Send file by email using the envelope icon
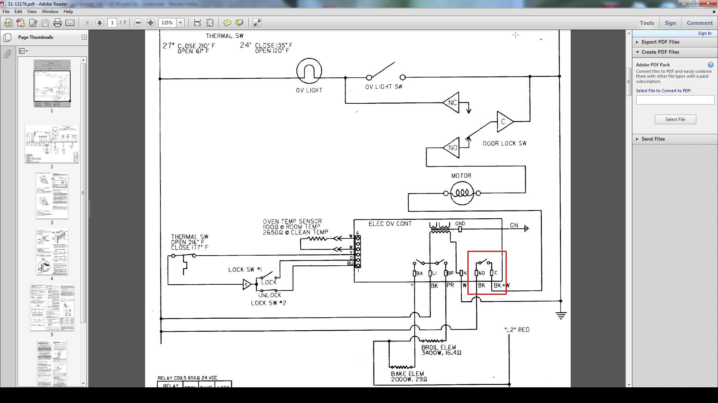This screenshot has width=718, height=403. click(70, 23)
